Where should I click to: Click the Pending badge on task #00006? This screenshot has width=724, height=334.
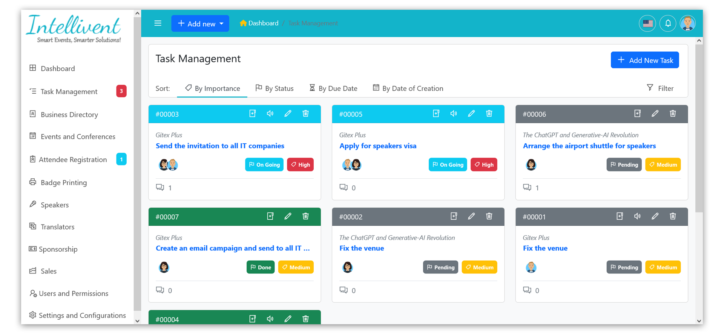click(624, 165)
